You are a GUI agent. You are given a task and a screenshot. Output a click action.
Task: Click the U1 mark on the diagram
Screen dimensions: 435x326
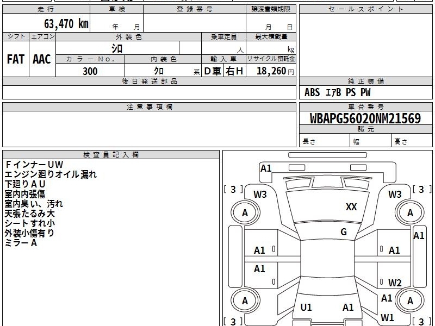(306, 307)
